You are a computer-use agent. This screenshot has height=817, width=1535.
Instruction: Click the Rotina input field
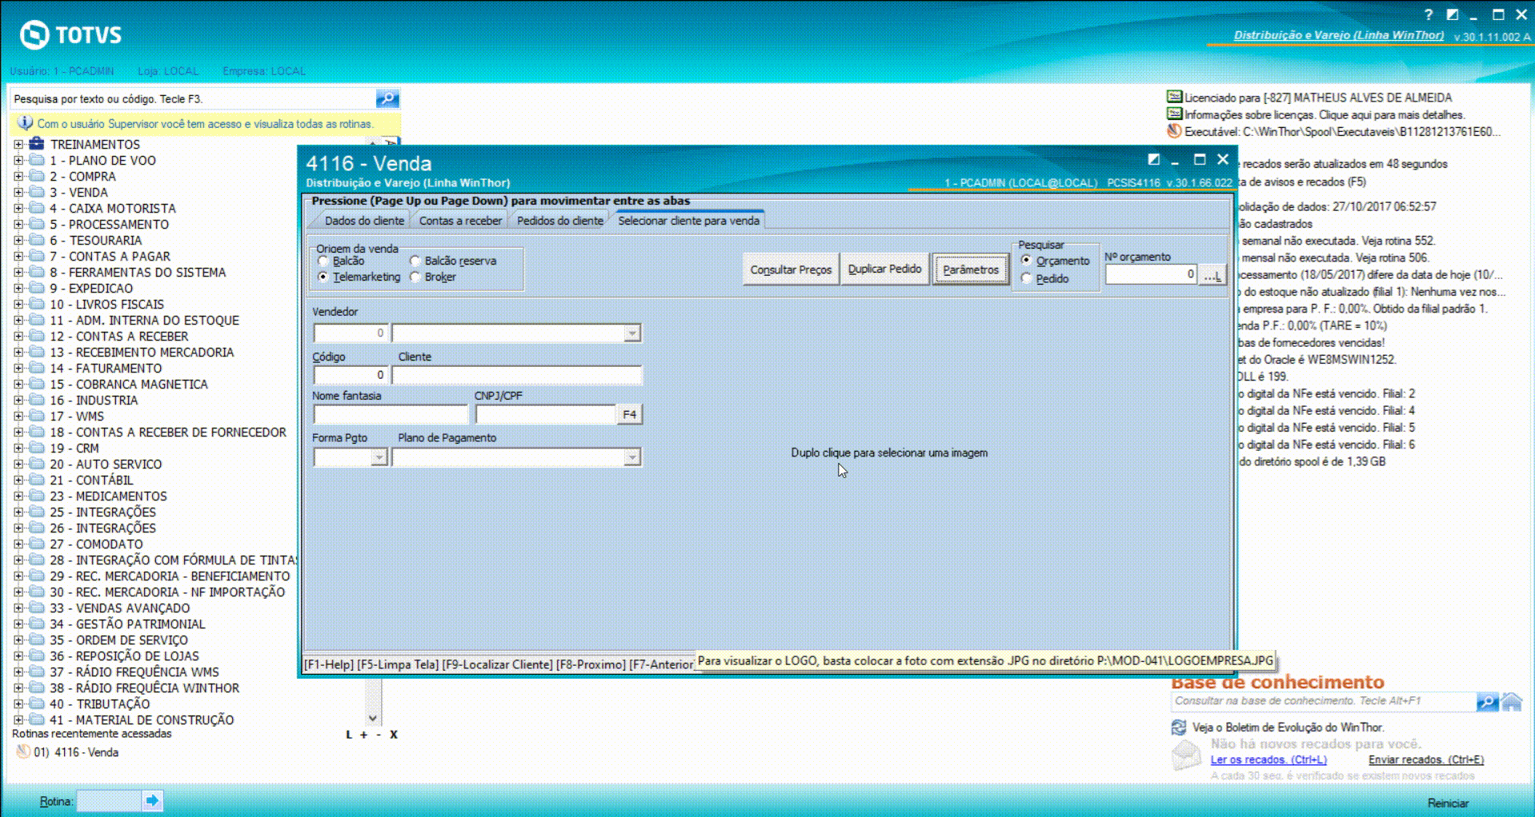[109, 800]
